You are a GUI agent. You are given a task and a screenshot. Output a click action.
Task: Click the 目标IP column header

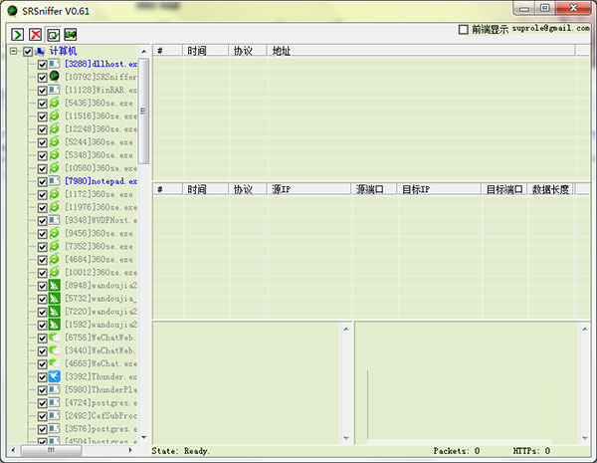pyautogui.click(x=439, y=189)
